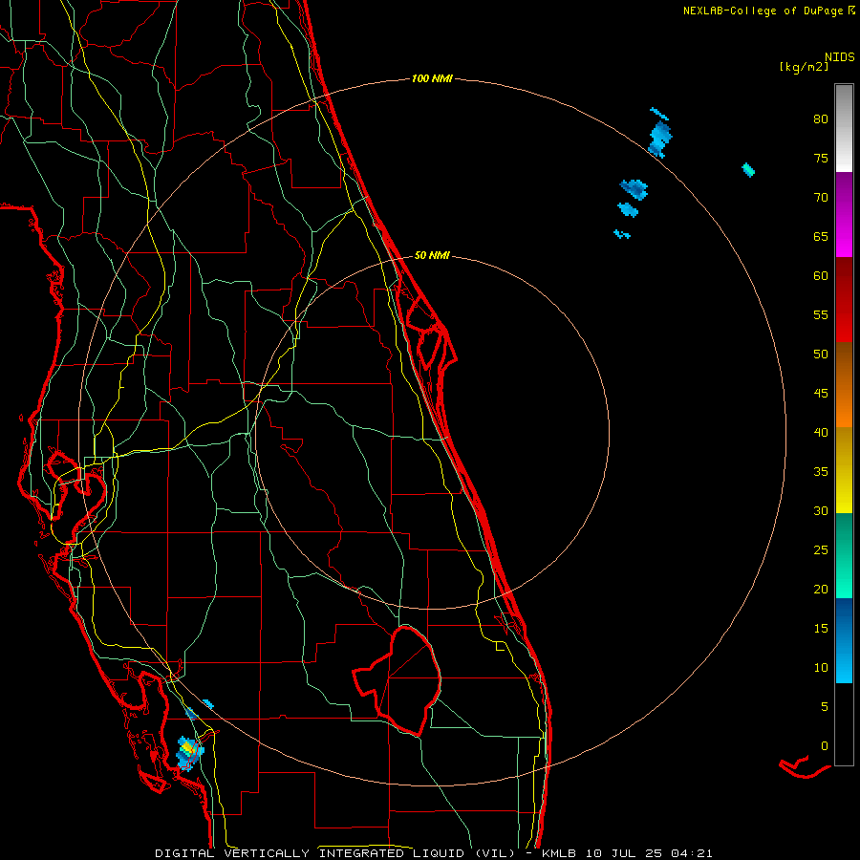This screenshot has height=860, width=860.
Task: Click the NIDS label above the color scale
Action: coord(840,57)
